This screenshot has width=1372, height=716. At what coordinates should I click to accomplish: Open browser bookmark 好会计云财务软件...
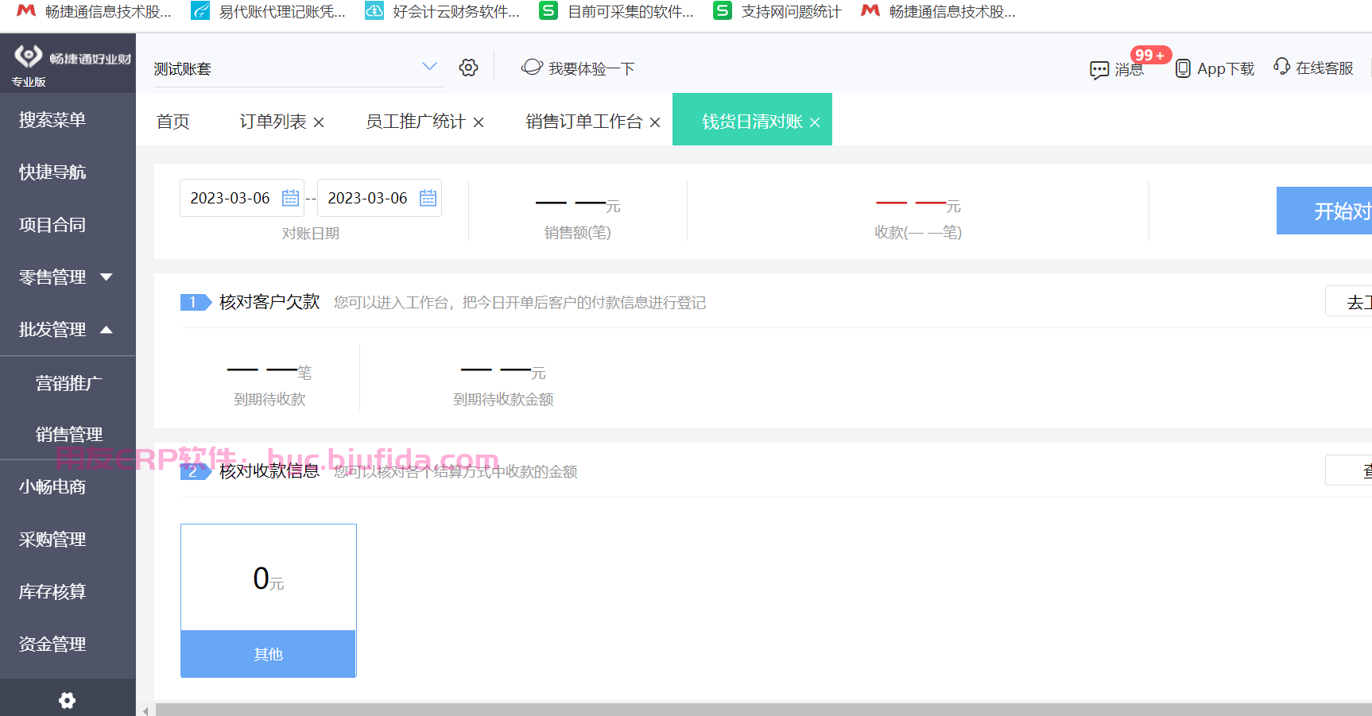(x=443, y=11)
